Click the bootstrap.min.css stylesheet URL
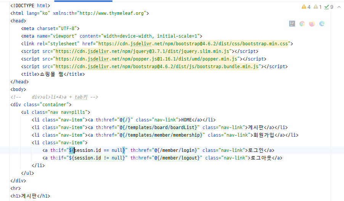344x201 pixels. coord(193,44)
